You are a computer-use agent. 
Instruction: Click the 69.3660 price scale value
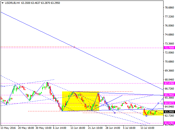pyautogui.click(x=170, y=71)
